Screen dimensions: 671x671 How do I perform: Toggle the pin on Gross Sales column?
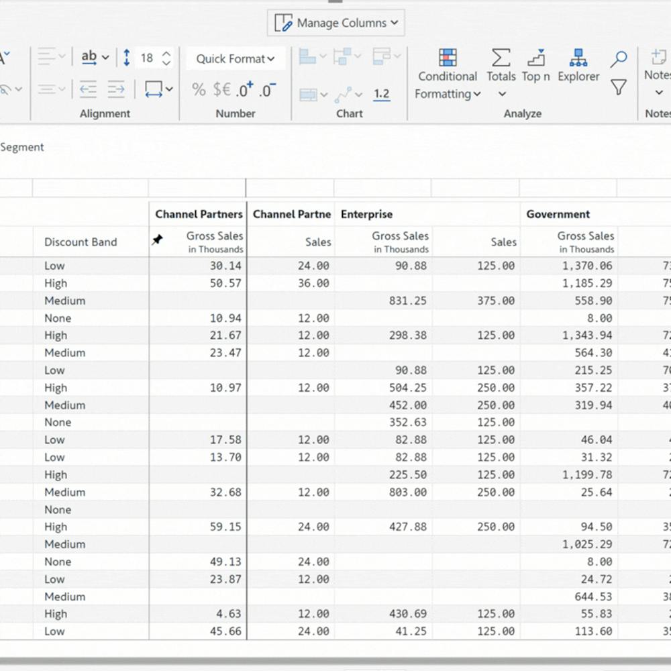pyautogui.click(x=157, y=240)
